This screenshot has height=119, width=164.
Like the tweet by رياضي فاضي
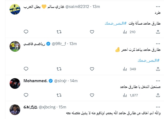[x=92, y=69]
